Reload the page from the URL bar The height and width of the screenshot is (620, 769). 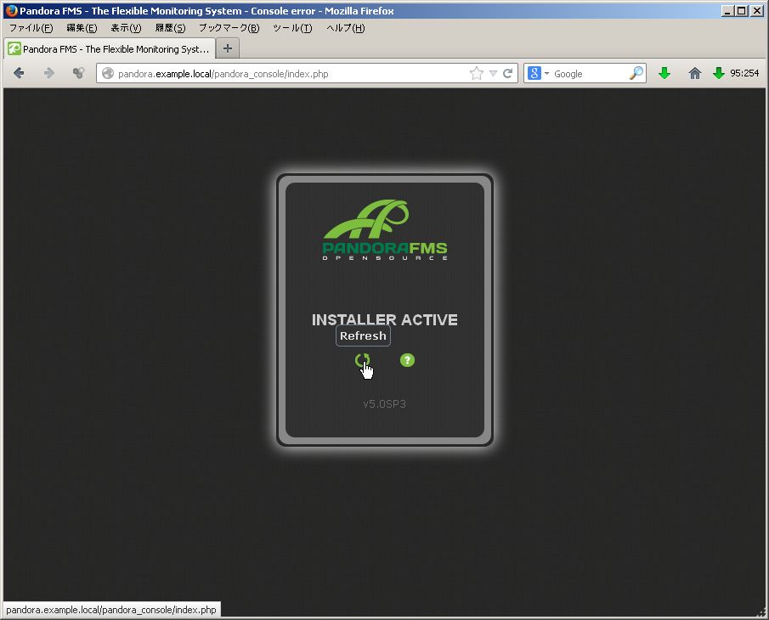click(x=508, y=74)
